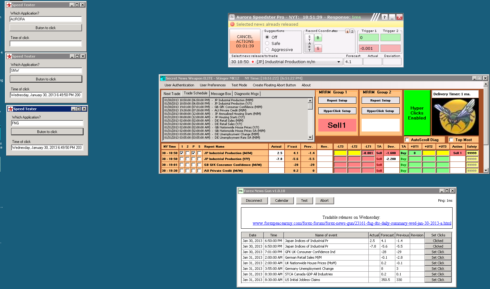The width and height of the screenshot is (490, 289).
Task: Uncheck column P for JP Industrial Production (M/M)
Action: (193, 153)
